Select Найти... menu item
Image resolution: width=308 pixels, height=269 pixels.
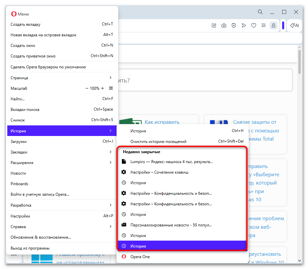pyautogui.click(x=62, y=99)
